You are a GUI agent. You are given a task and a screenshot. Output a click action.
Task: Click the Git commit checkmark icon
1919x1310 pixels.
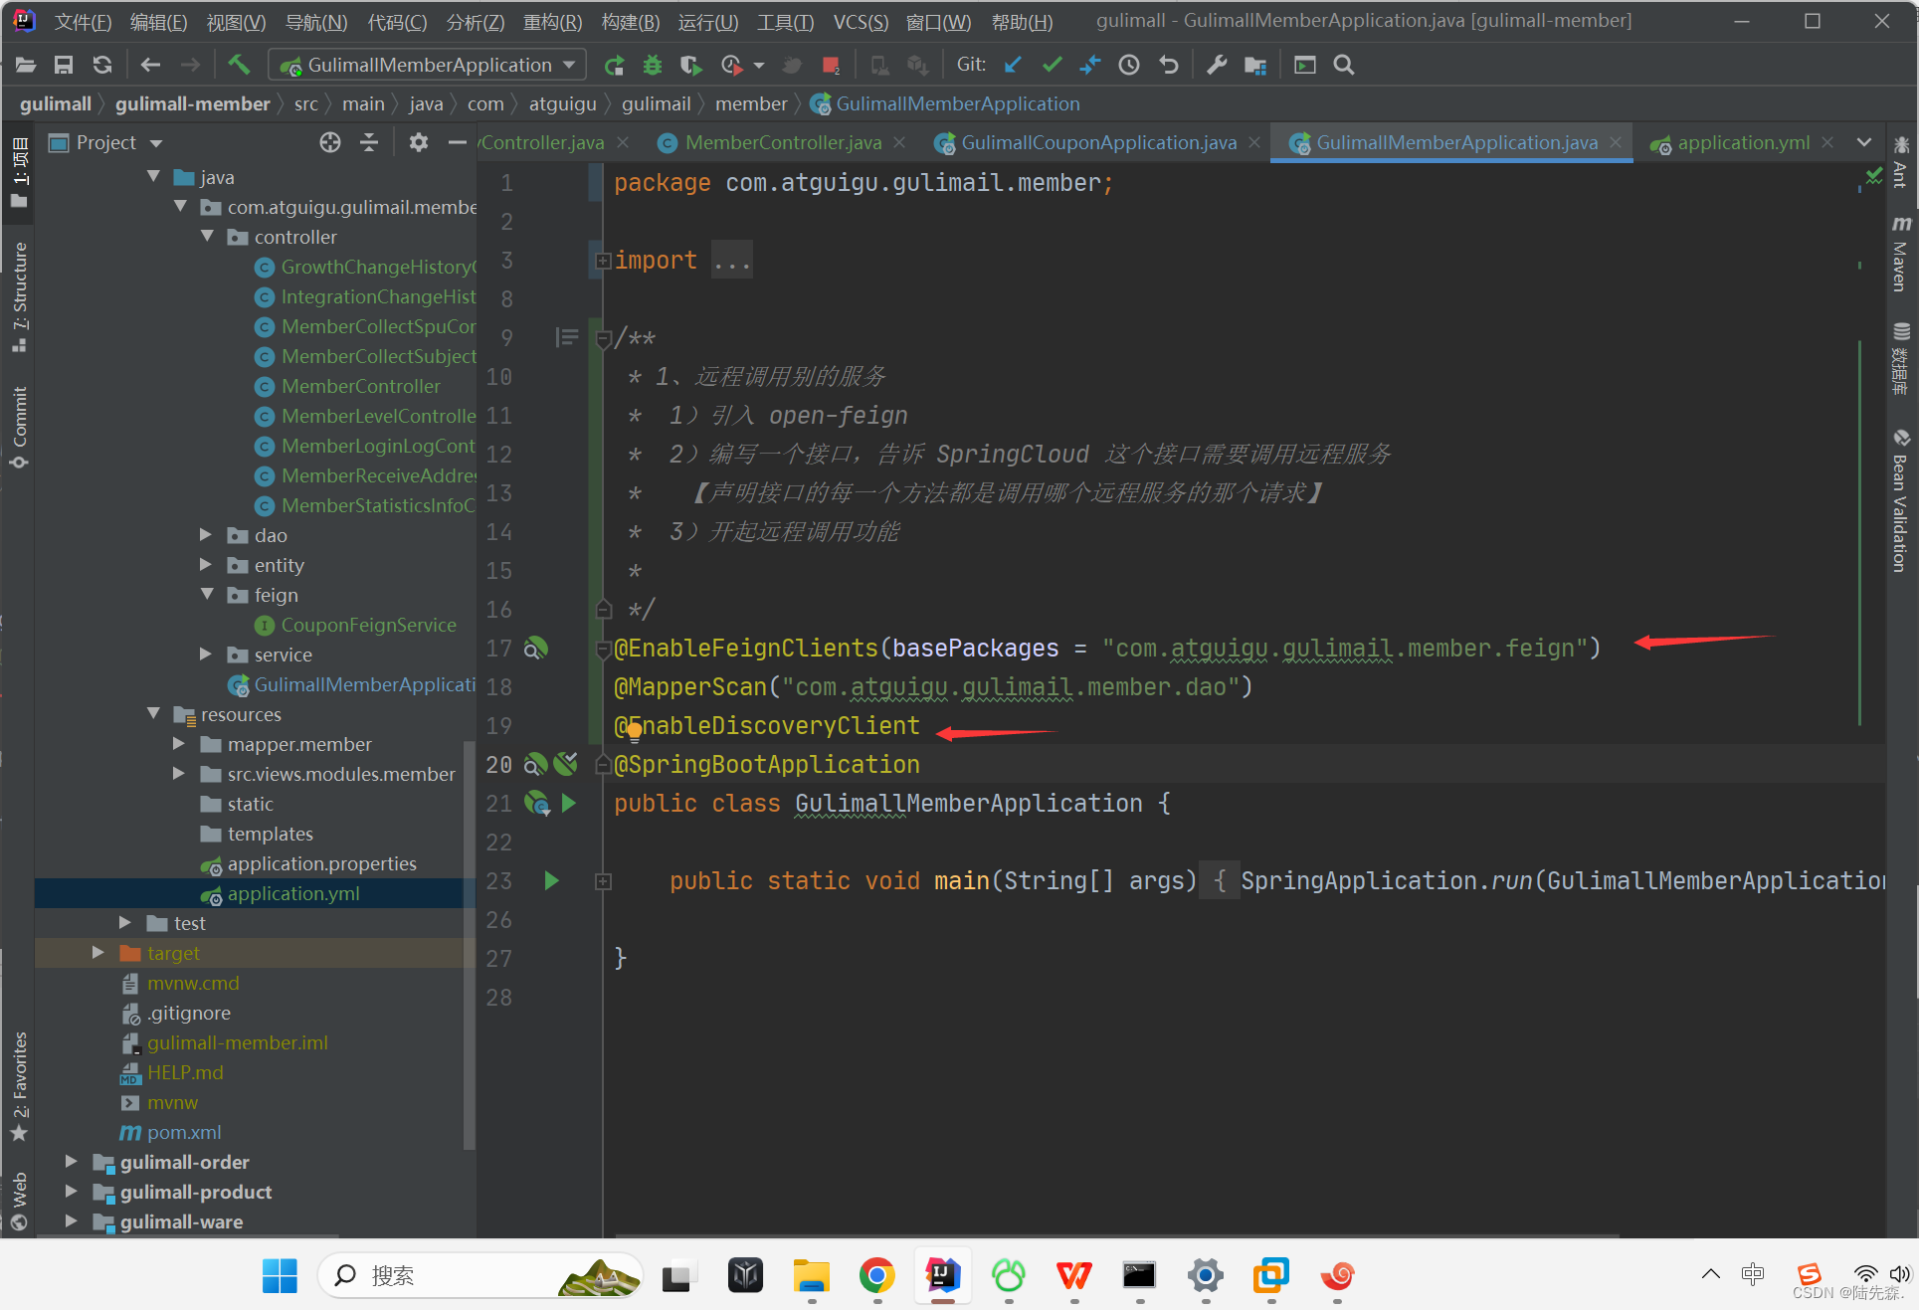click(1052, 65)
